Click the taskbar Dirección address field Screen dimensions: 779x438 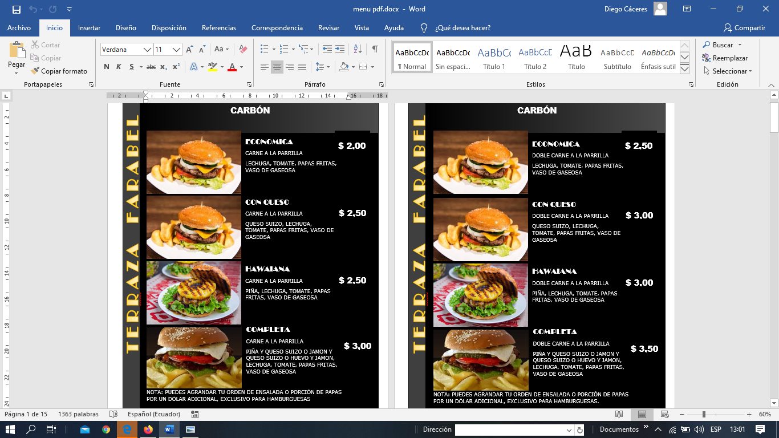point(511,429)
